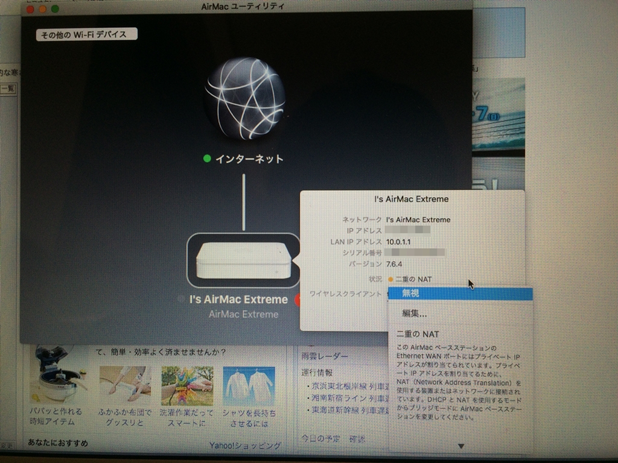This screenshot has width=618, height=463.
Task: Click the orange status dot beside 二重の NAT
Action: tap(390, 280)
